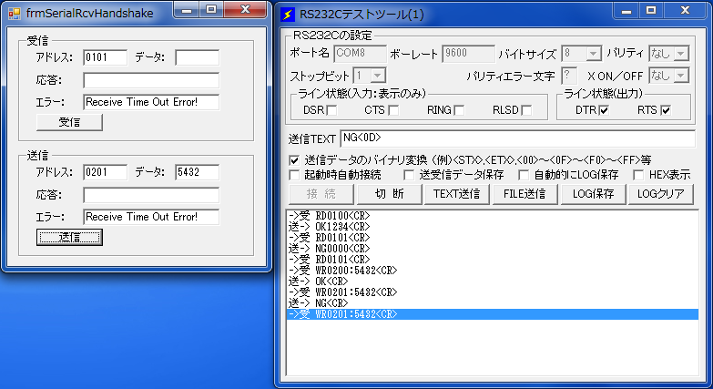Click the empty 受信 データ field

click(198, 57)
